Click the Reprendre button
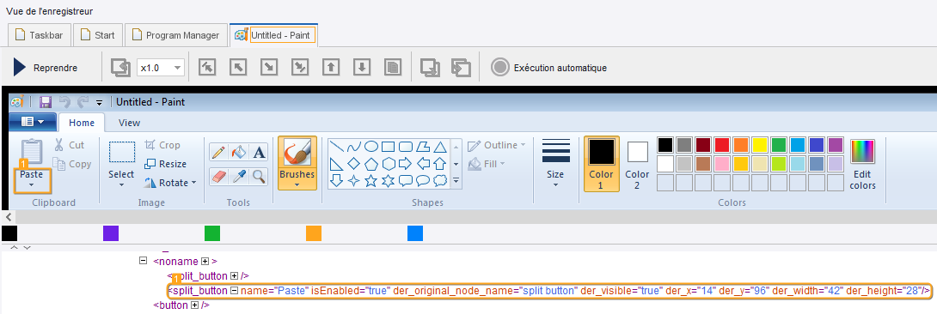The width and height of the screenshot is (937, 314). click(46, 68)
